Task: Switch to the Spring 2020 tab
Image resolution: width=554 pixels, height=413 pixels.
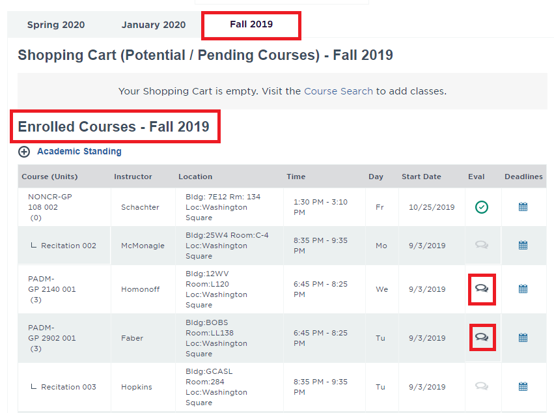Action: click(x=56, y=25)
